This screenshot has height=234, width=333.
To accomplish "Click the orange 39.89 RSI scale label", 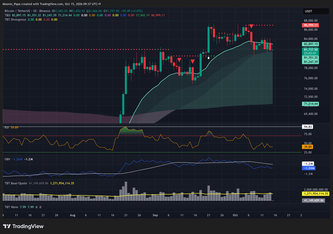I will point(307,146).
